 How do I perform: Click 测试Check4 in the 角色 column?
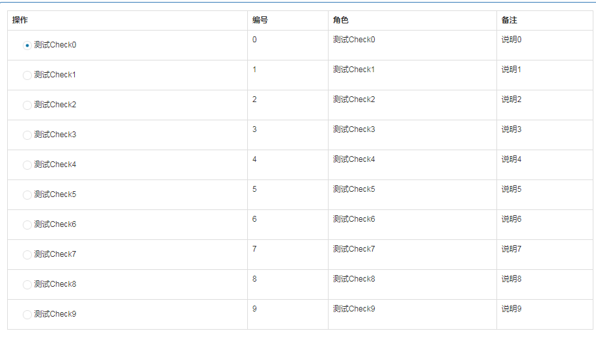[x=354, y=159]
